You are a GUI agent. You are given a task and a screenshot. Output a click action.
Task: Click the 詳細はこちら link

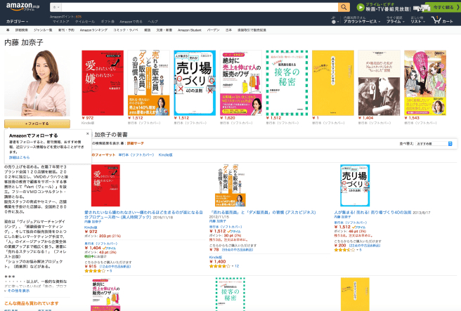(18, 157)
